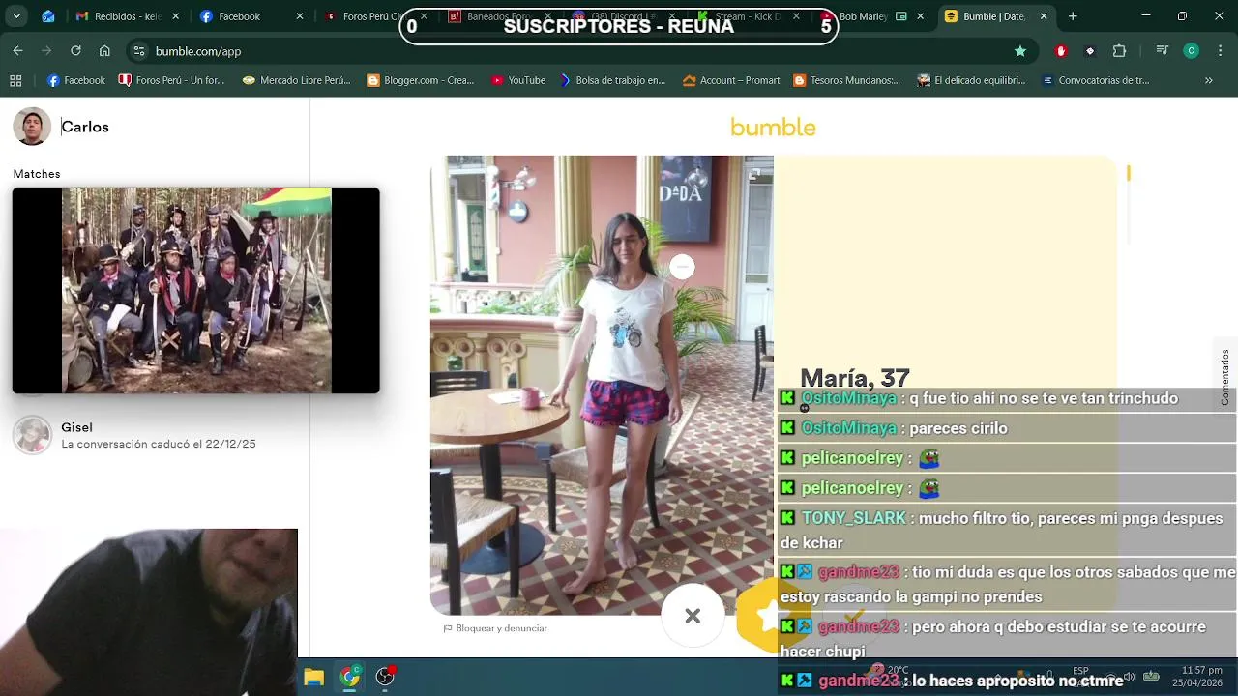
Task: Open the red shield extension icon
Action: click(1061, 51)
